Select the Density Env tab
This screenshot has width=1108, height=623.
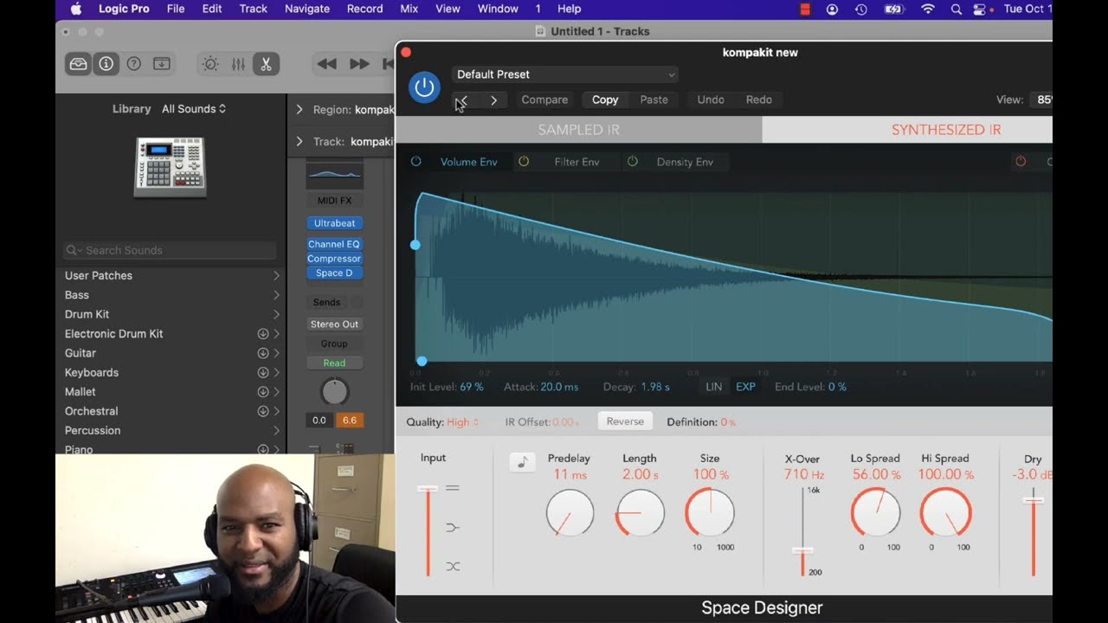pos(685,162)
